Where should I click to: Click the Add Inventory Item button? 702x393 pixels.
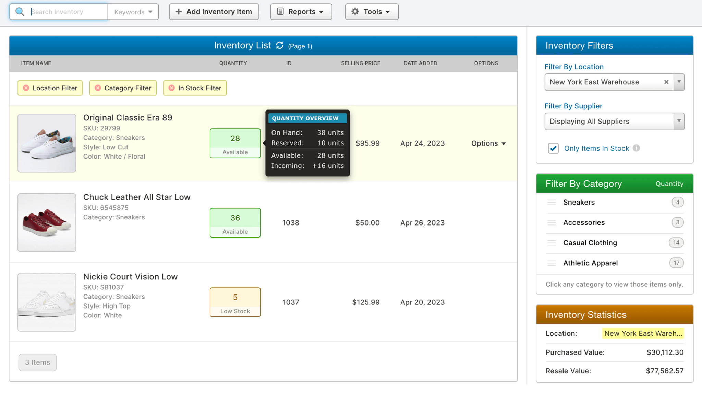(214, 11)
